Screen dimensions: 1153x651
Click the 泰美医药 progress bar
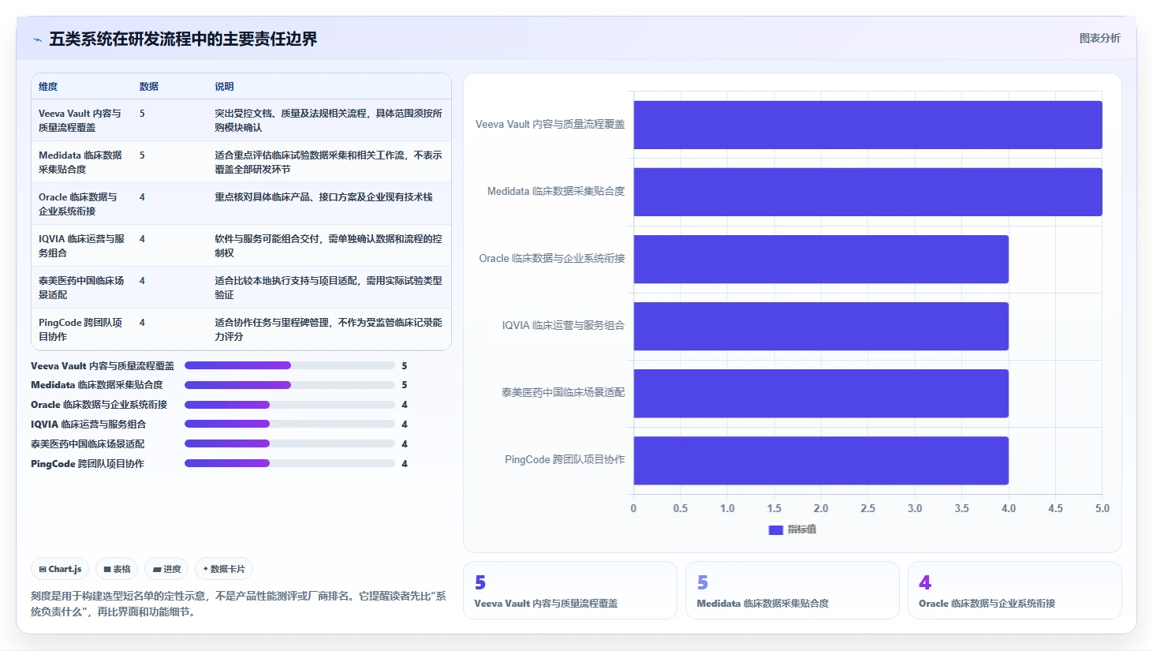289,443
